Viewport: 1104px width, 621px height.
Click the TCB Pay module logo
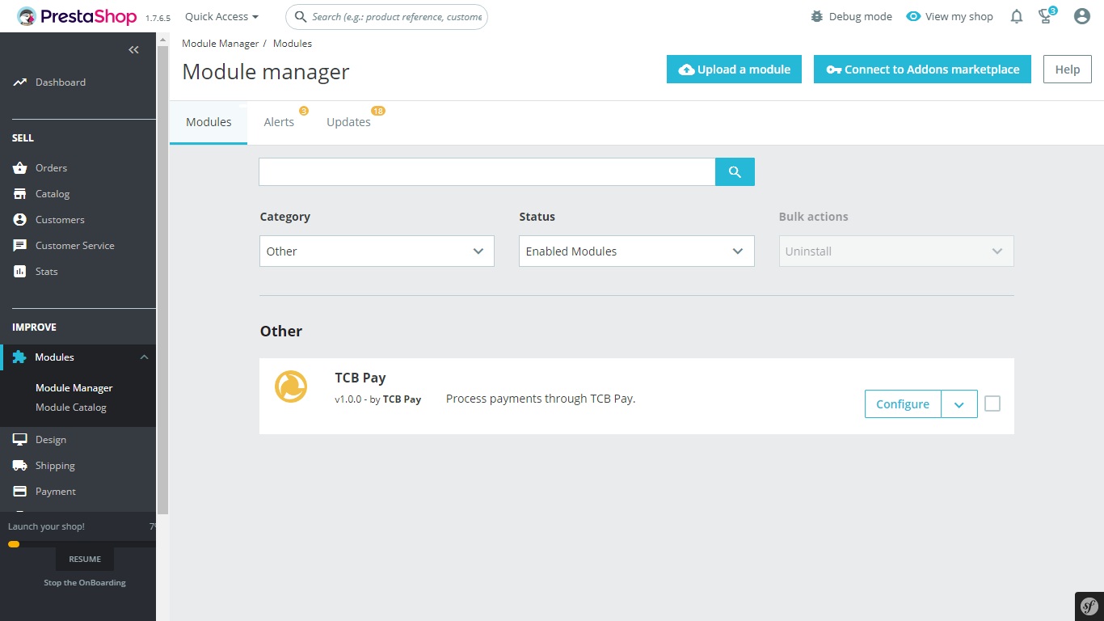tap(291, 386)
